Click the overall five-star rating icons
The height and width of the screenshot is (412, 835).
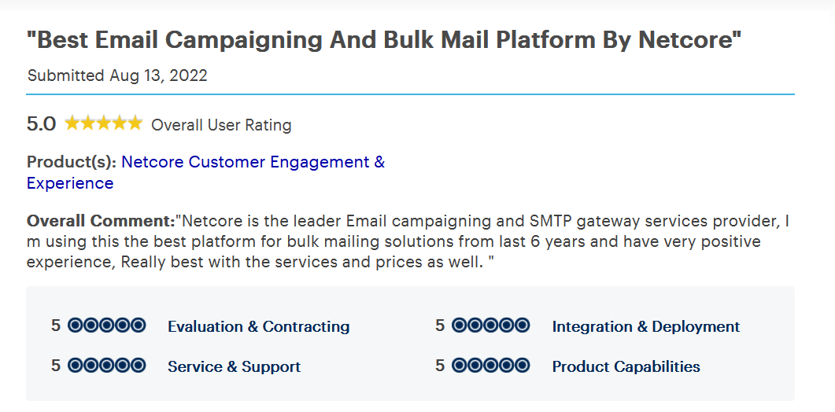[x=103, y=123]
